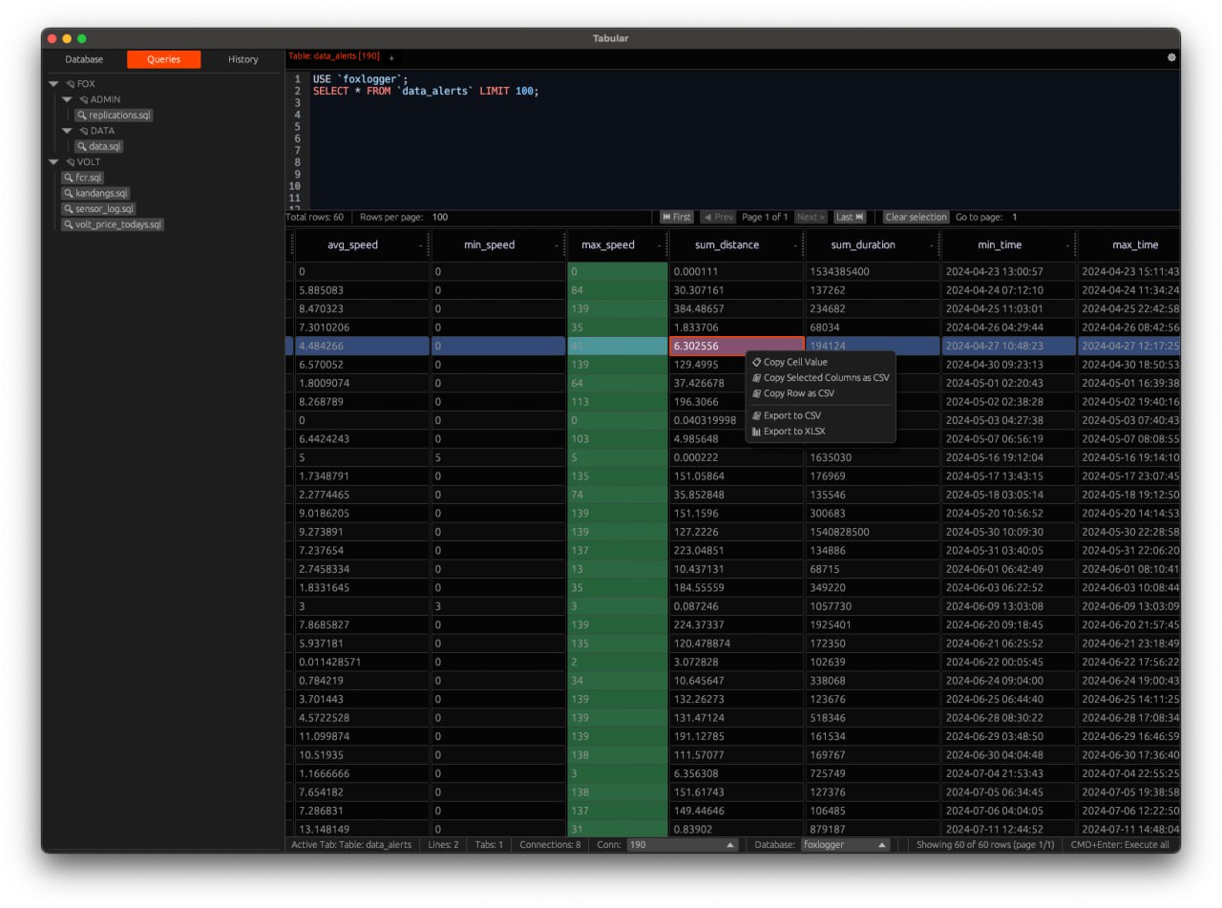Open the settings gear above the SQL editor
This screenshot has height=908, width=1222.
point(1170,57)
